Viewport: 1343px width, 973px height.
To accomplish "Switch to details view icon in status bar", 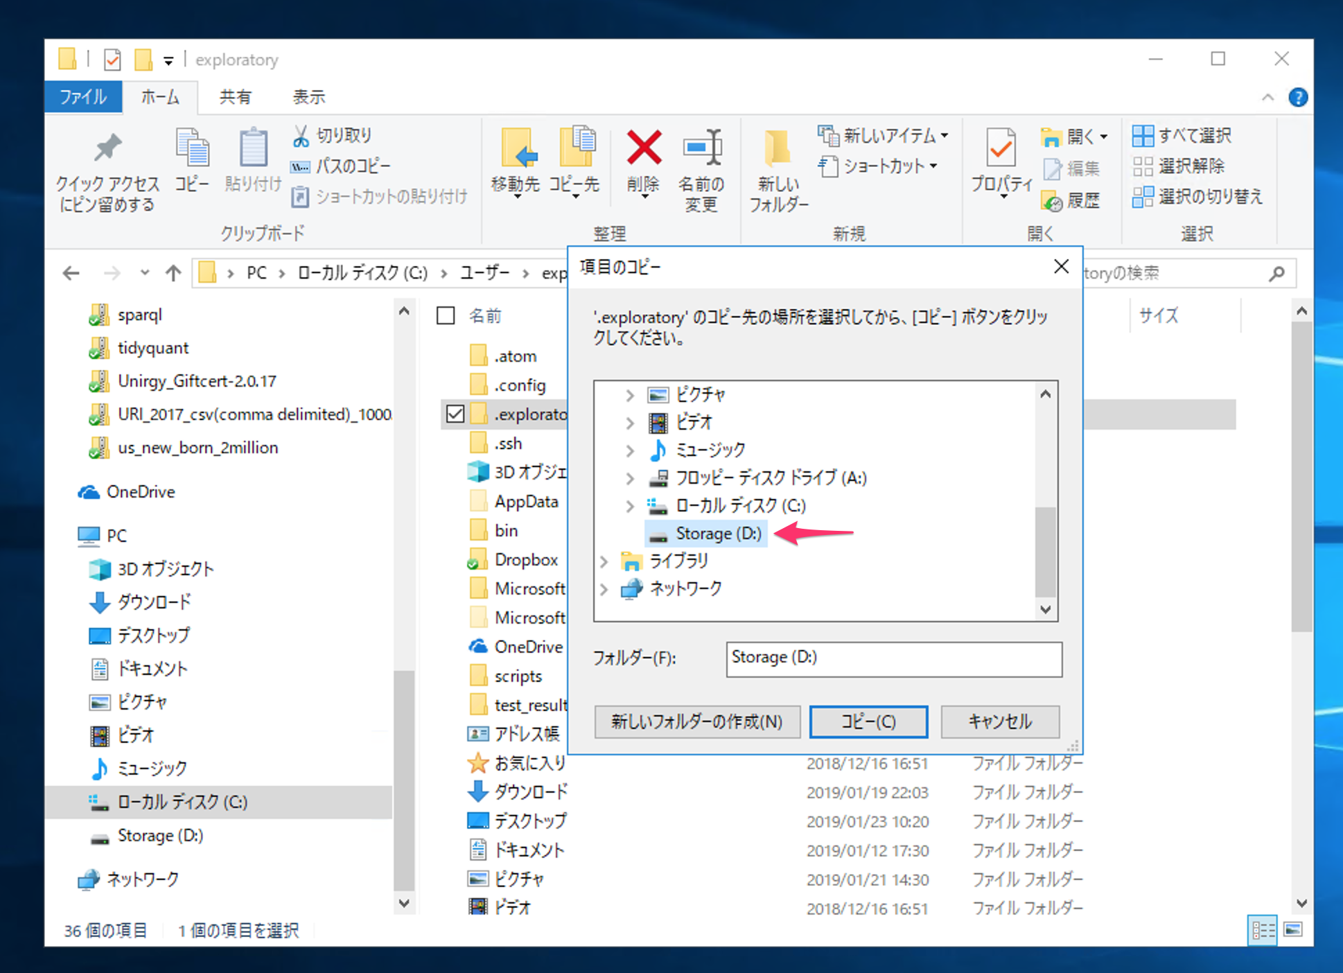I will (1263, 930).
